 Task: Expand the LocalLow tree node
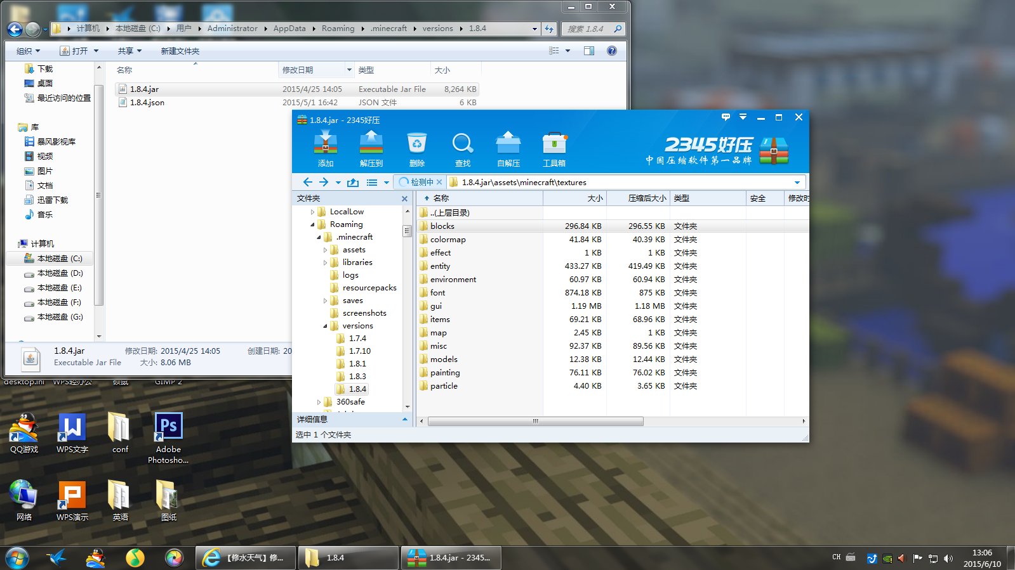[312, 212]
